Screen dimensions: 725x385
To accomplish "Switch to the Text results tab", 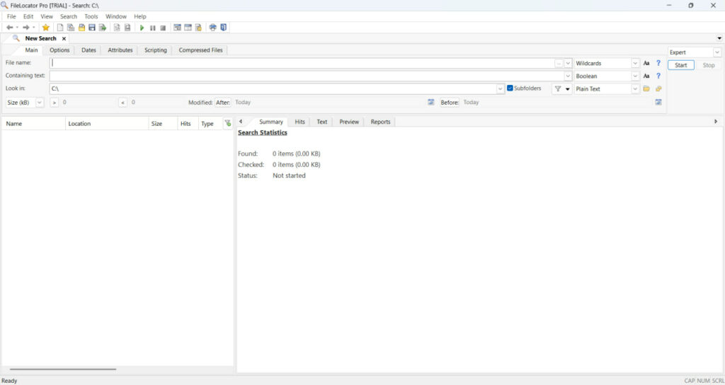I will pyautogui.click(x=322, y=122).
